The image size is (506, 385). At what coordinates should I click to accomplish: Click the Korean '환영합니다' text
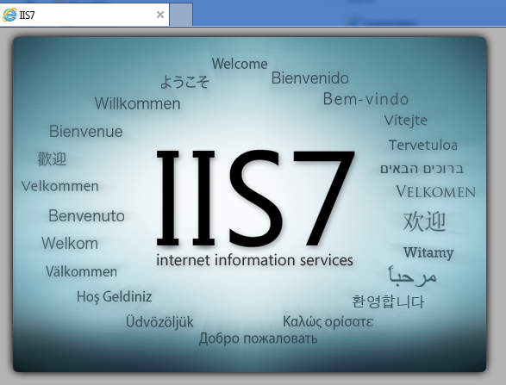point(388,301)
